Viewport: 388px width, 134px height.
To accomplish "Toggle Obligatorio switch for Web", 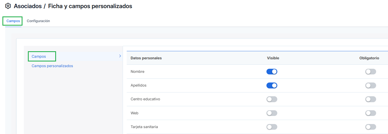I will click(x=371, y=113).
